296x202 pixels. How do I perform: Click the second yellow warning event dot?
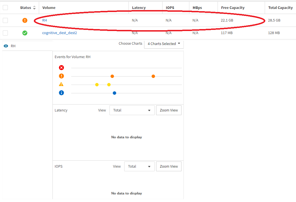[109, 85]
